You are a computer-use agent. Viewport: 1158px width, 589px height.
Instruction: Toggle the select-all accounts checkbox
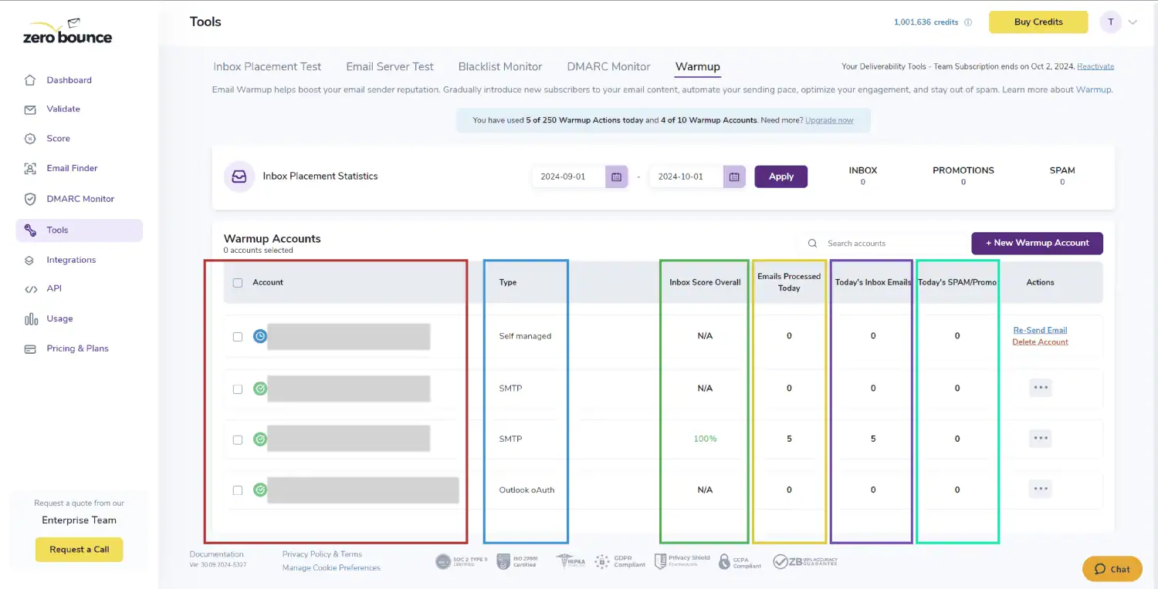(x=237, y=282)
